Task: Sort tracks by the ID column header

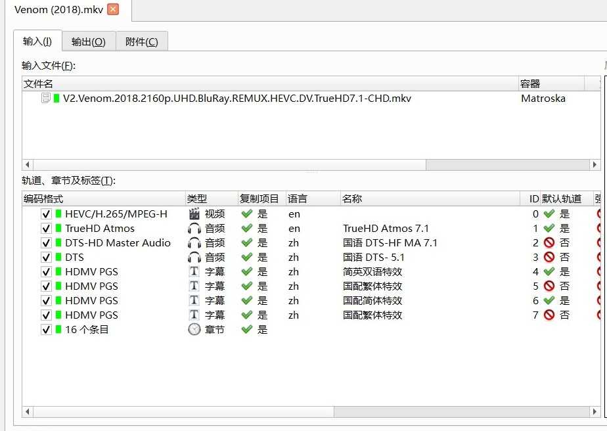Action: tap(534, 198)
